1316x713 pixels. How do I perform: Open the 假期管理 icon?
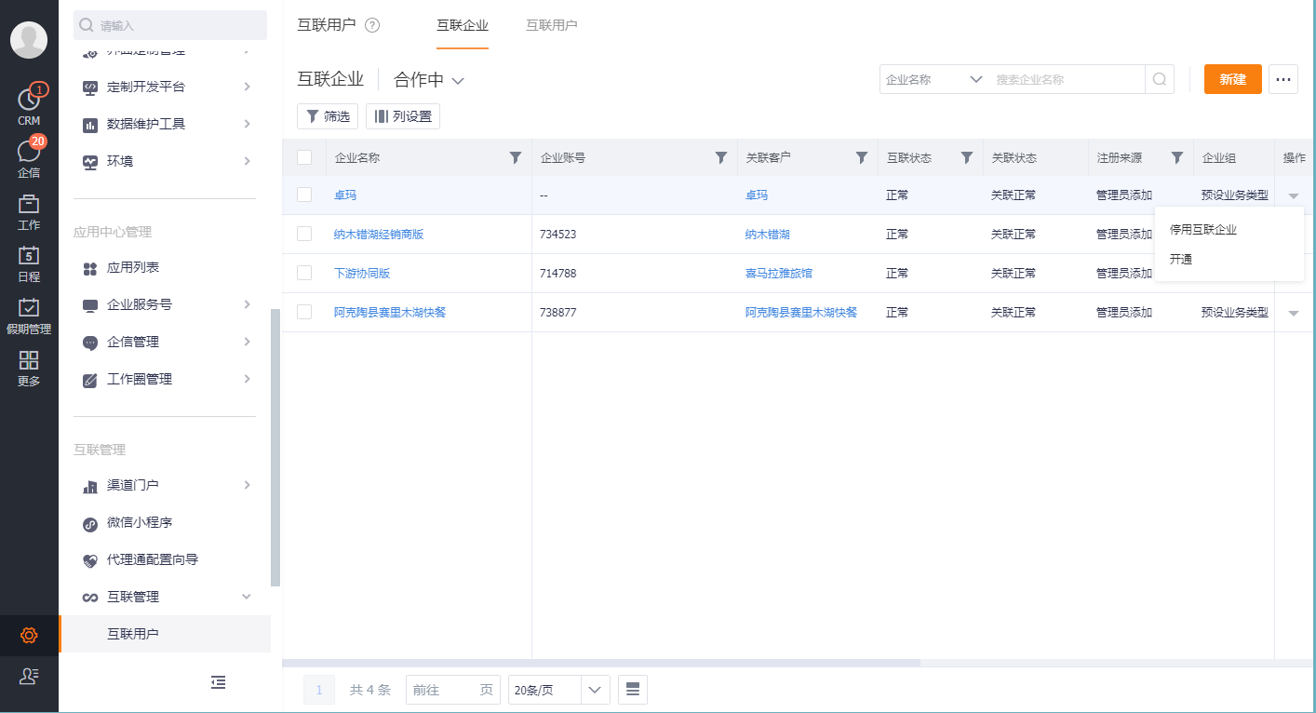[29, 307]
